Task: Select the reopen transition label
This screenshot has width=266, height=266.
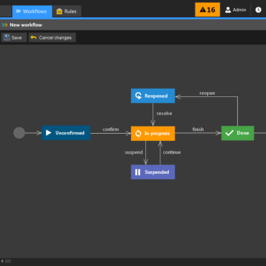Action: coord(207,93)
